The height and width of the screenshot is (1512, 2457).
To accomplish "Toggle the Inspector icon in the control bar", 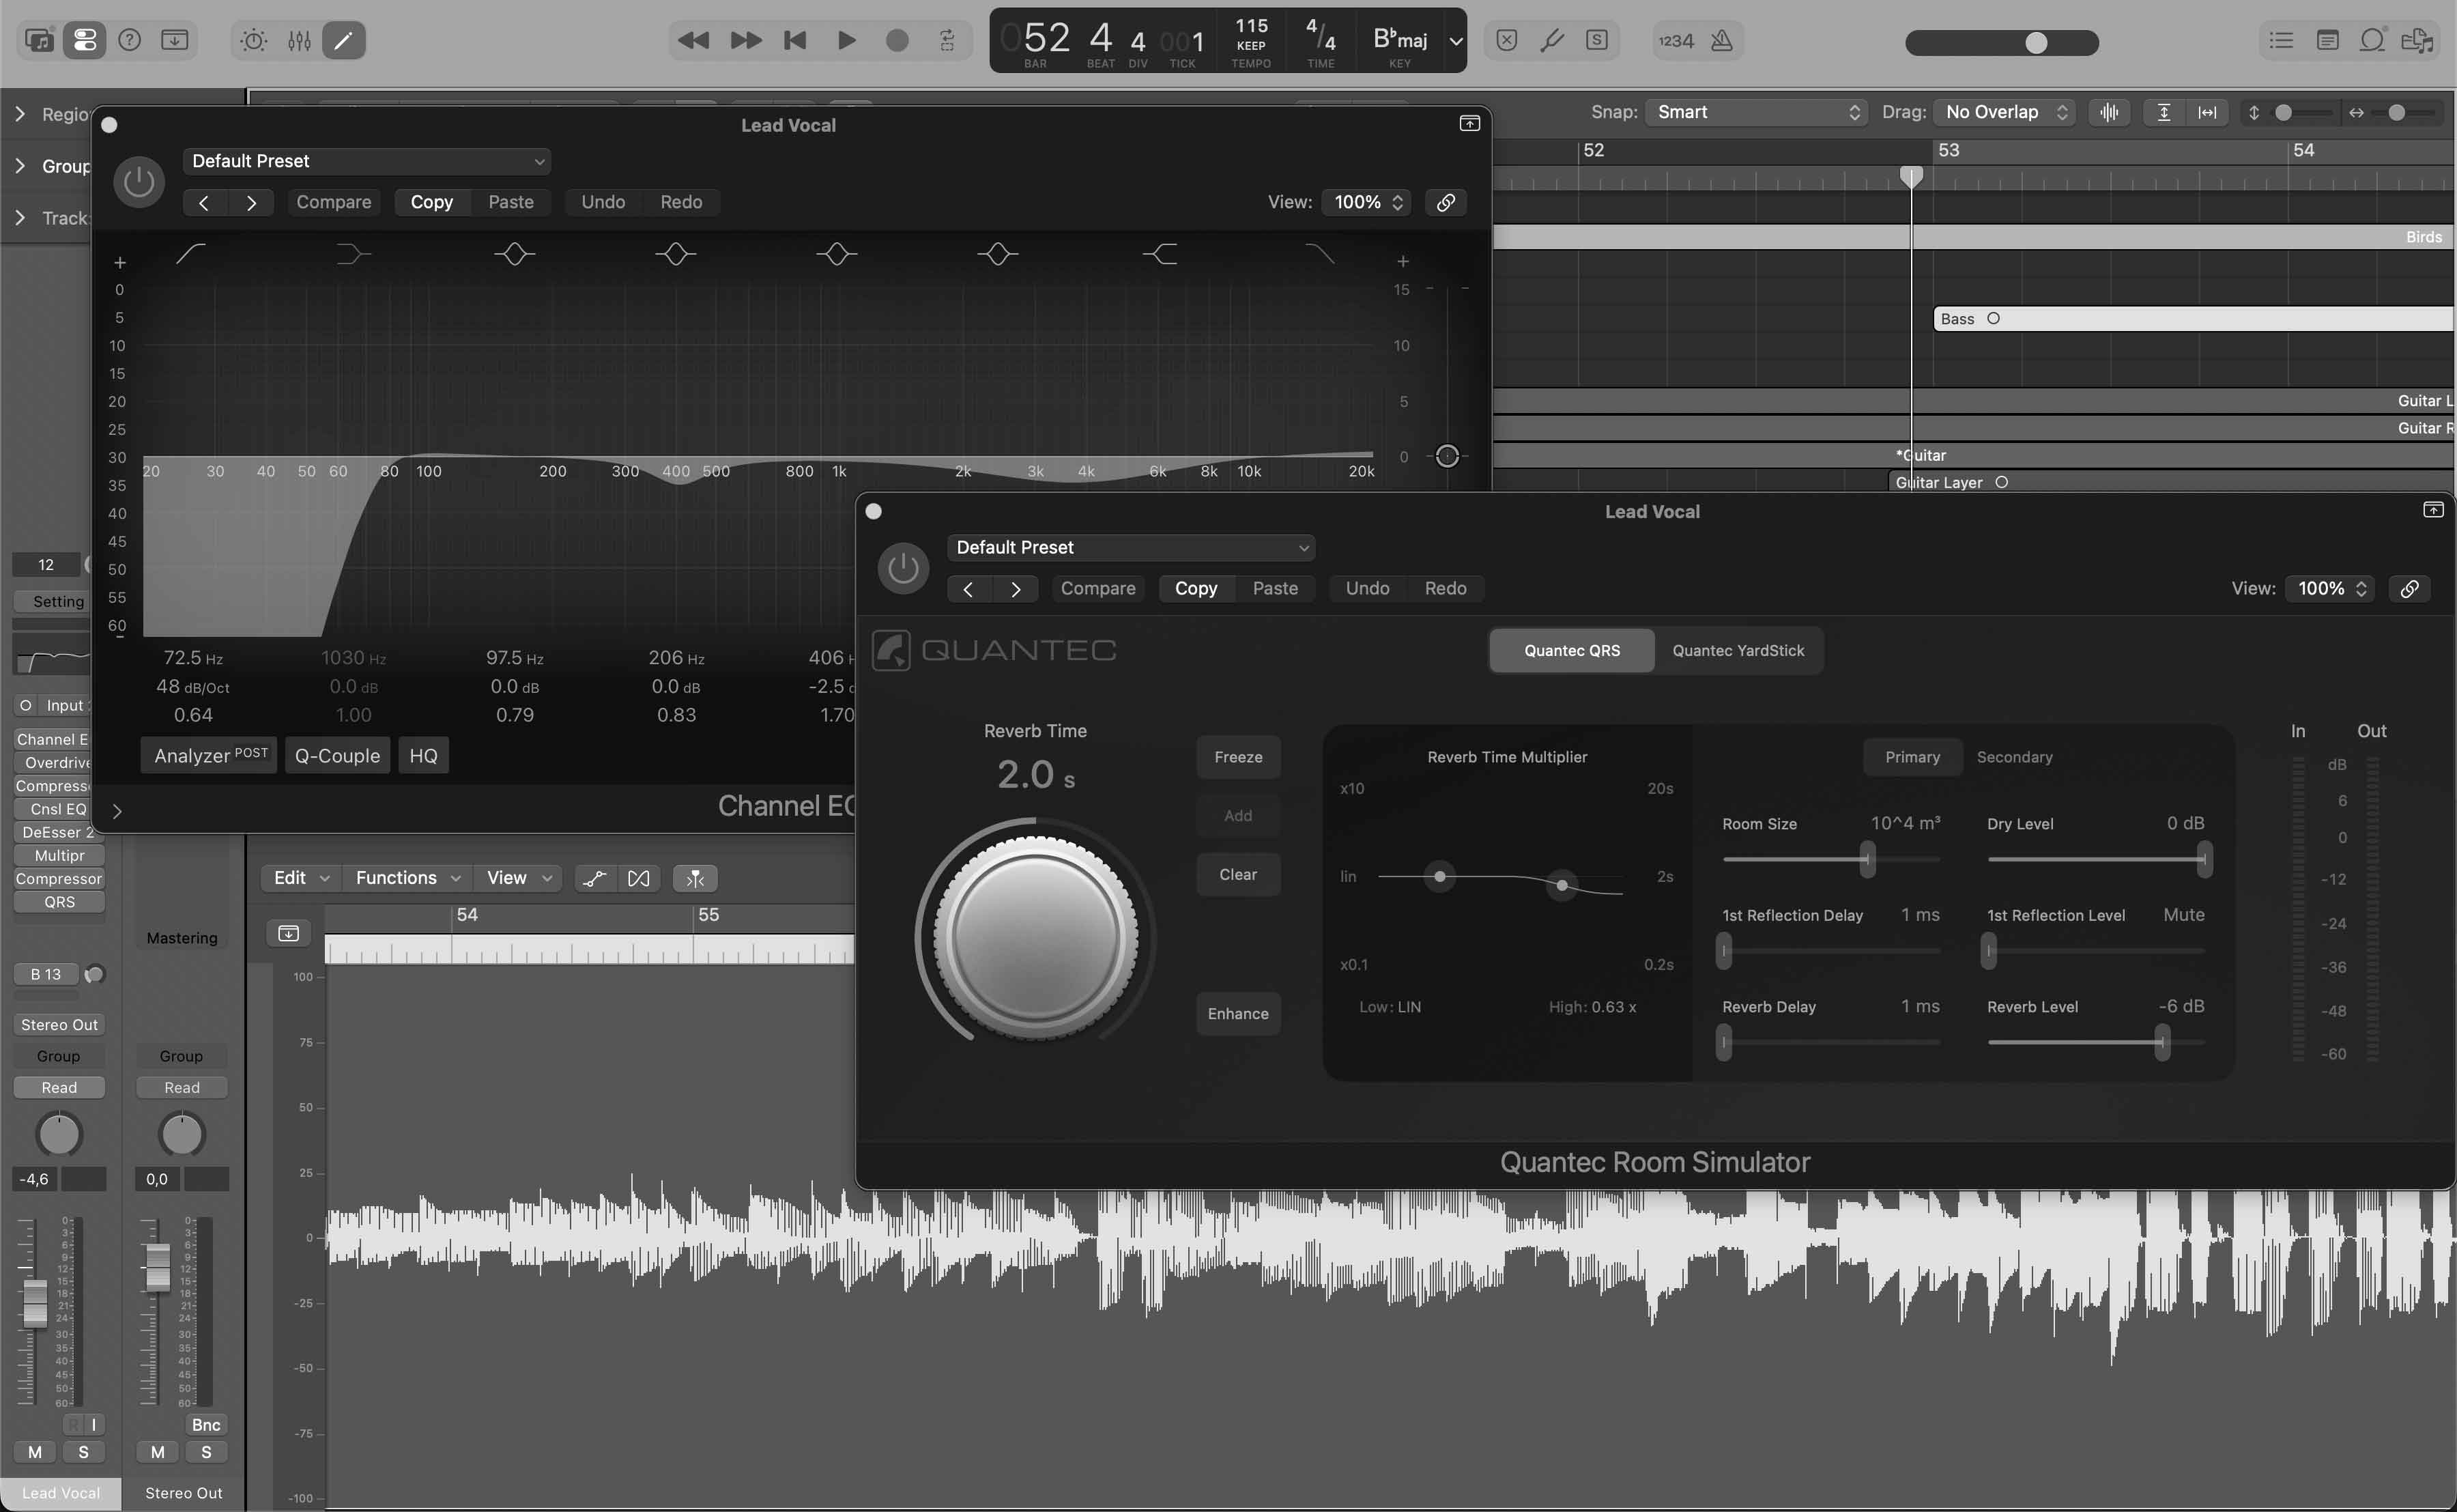I will point(84,40).
